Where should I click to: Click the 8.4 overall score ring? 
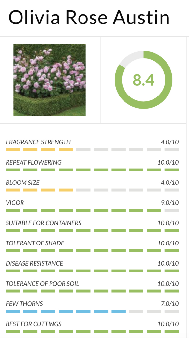point(143,80)
